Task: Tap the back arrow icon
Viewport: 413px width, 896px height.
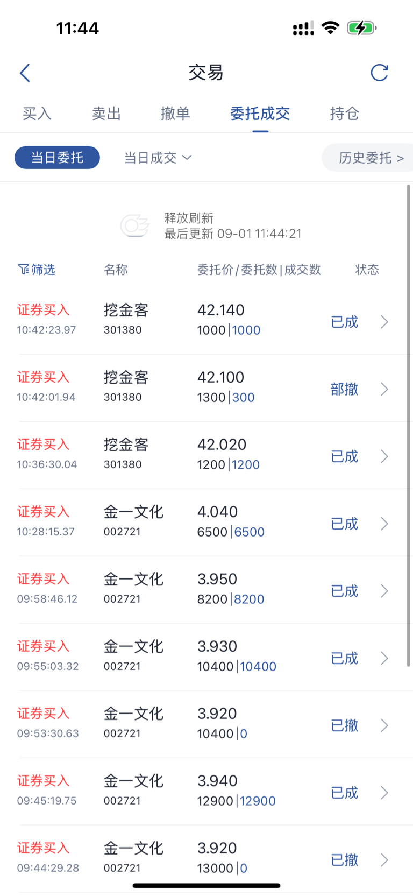Action: coord(25,73)
